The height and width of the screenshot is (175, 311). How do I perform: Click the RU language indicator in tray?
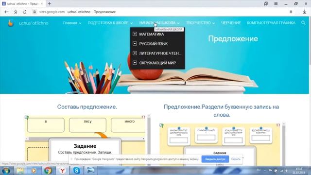(x=259, y=170)
